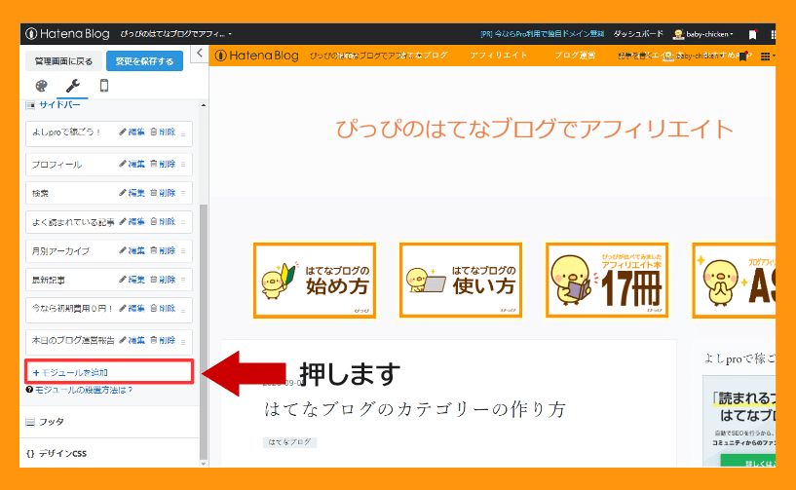
Task: Select ブログ運営 in preview navigation
Action: pos(575,56)
